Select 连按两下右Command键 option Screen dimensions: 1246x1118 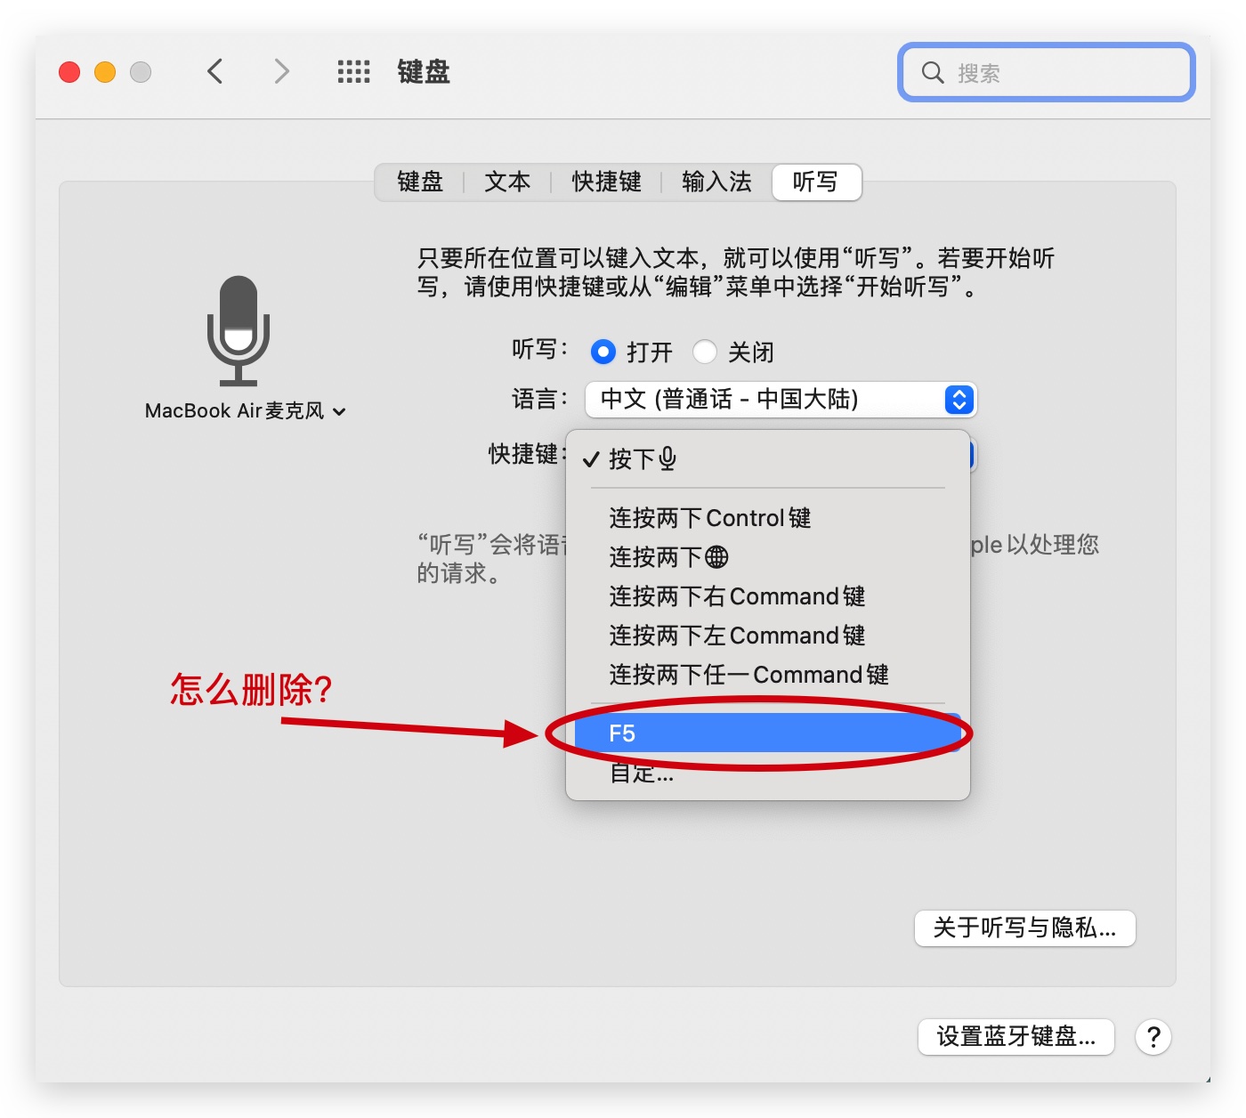[x=737, y=596]
